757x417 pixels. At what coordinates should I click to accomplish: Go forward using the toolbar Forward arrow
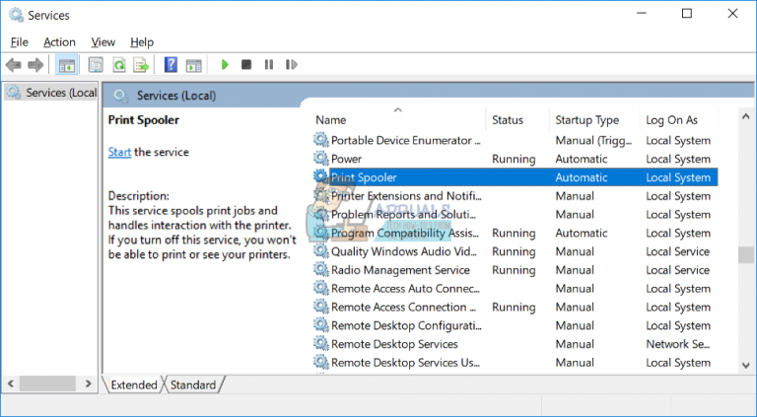tap(35, 65)
